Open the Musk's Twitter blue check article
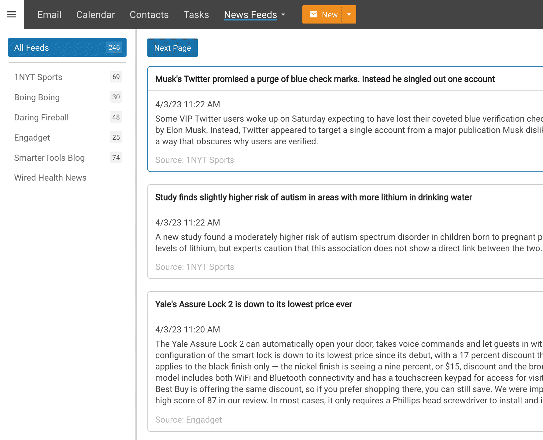The image size is (543, 440). pos(325,79)
